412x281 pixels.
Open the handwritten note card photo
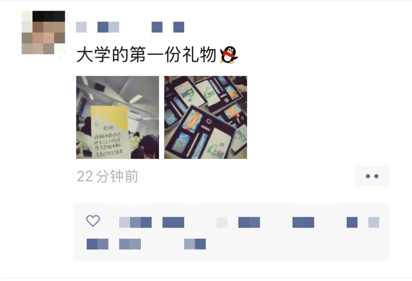(117, 117)
